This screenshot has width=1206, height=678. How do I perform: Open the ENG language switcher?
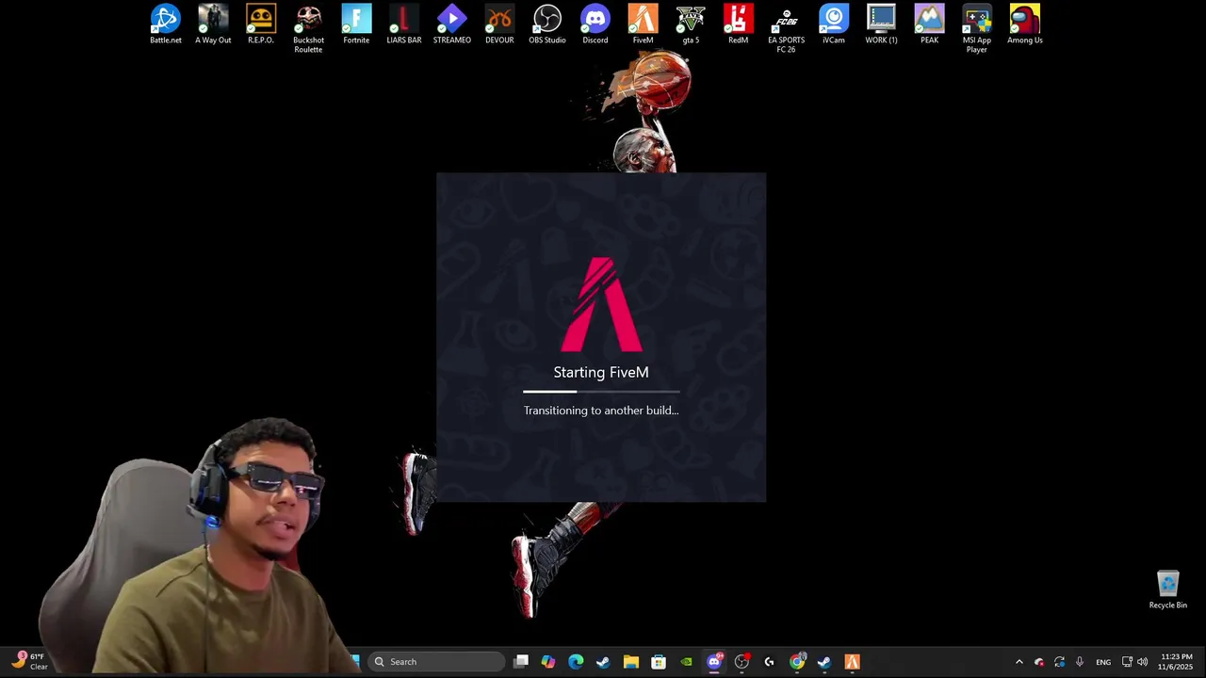1103,662
